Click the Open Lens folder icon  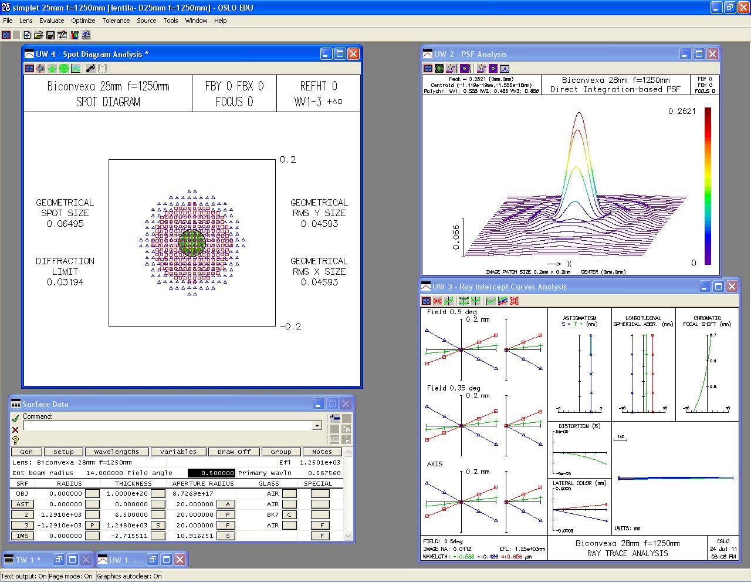coord(39,35)
